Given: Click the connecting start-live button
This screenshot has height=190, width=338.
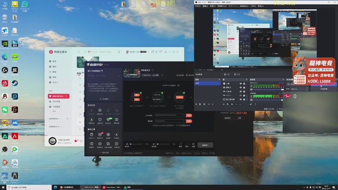Looking at the screenshot, I should click(x=205, y=145).
